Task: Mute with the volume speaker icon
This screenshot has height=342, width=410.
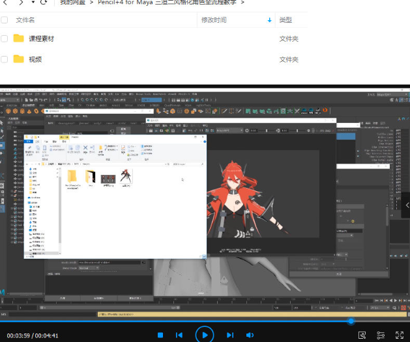Action: click(250, 335)
